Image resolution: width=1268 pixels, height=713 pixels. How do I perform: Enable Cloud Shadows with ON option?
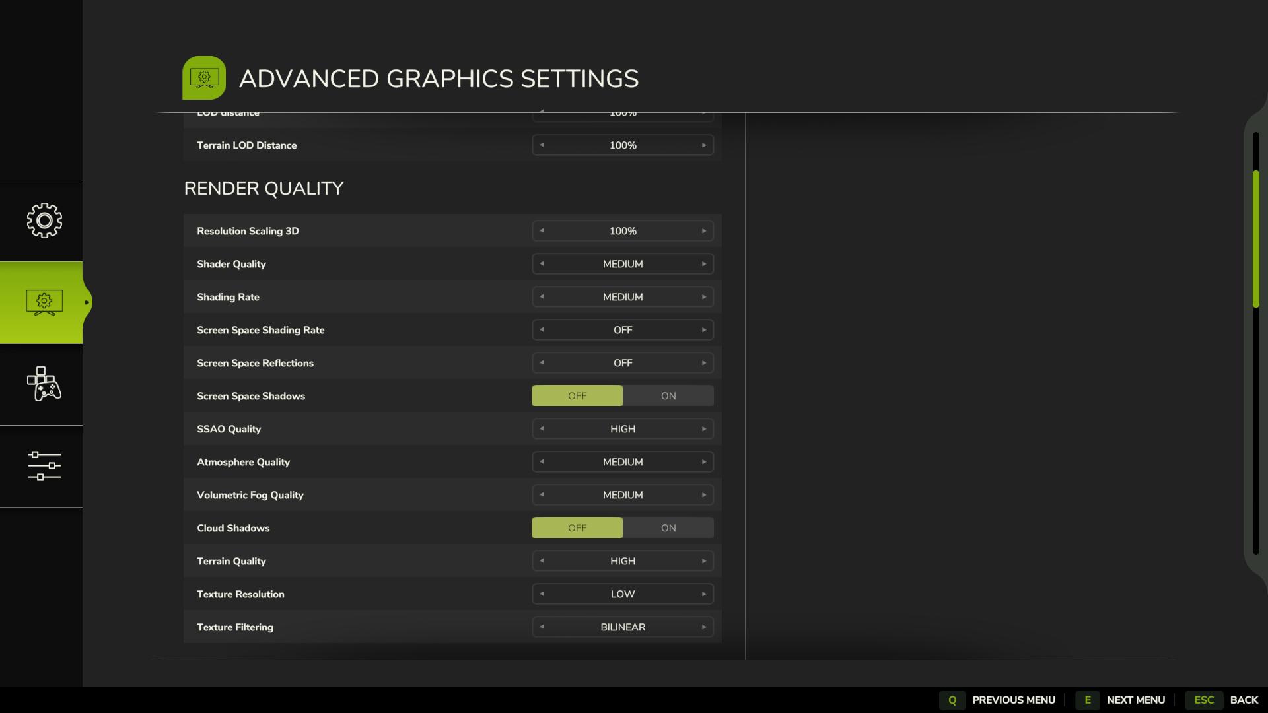click(x=668, y=528)
